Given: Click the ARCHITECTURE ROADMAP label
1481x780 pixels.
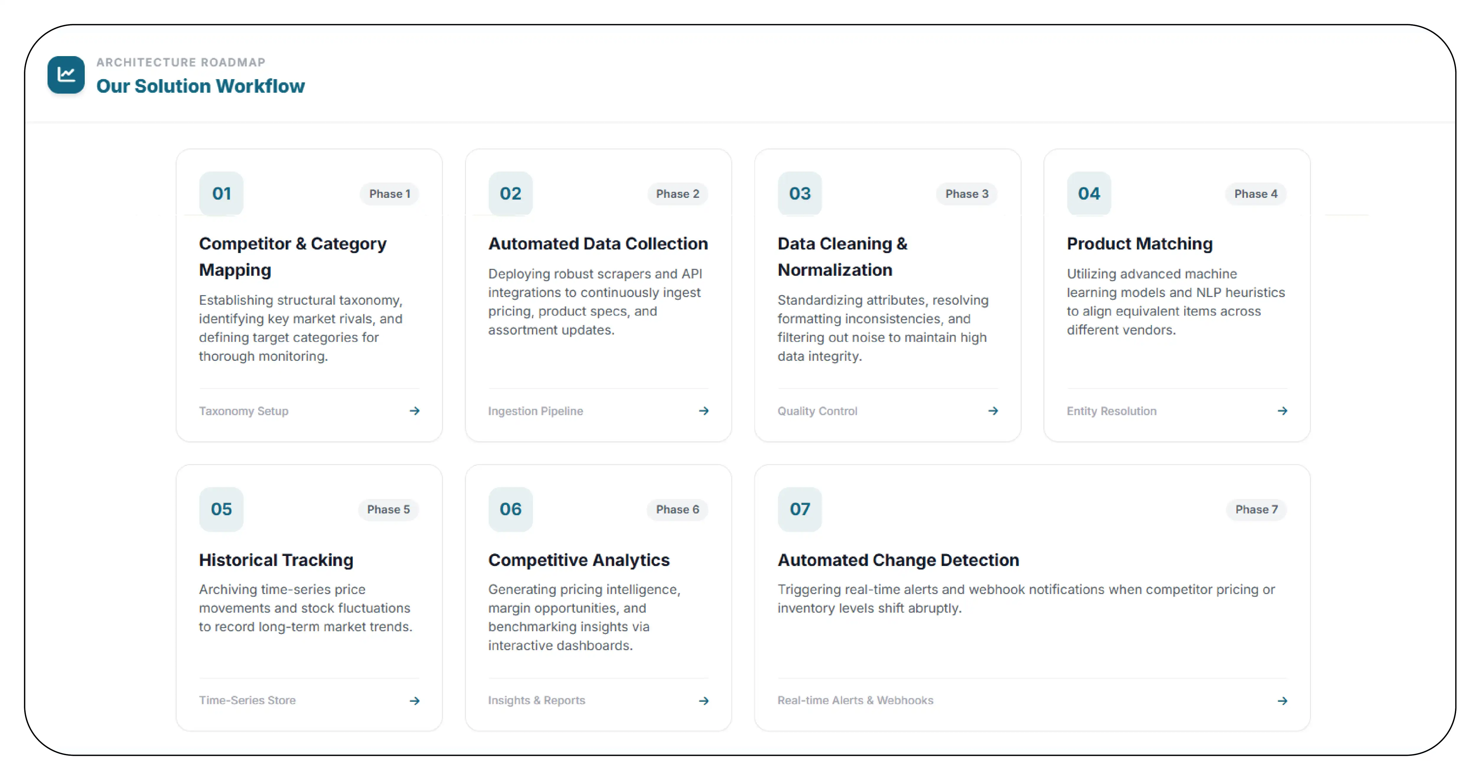Looking at the screenshot, I should [180, 62].
